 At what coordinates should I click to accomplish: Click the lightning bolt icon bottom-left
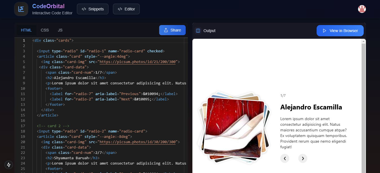click(8, 165)
